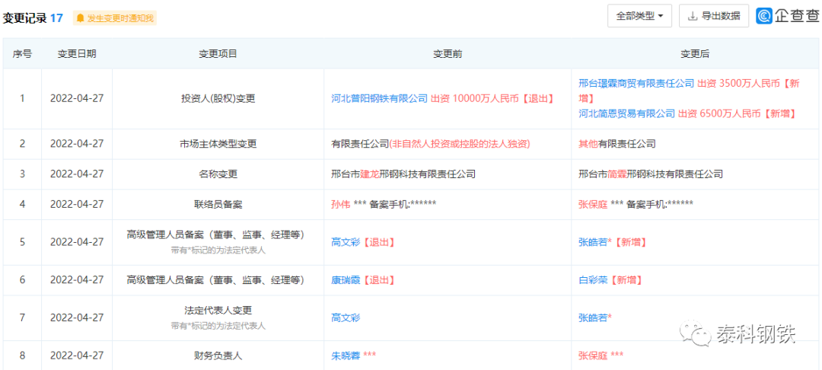This screenshot has height=370, width=822.
Task: Open 河北普阳钢铁有限公司 company link
Action: coord(379,98)
